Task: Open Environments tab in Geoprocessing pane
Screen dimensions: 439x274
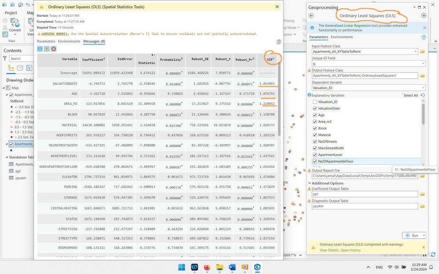Action: coord(342,37)
